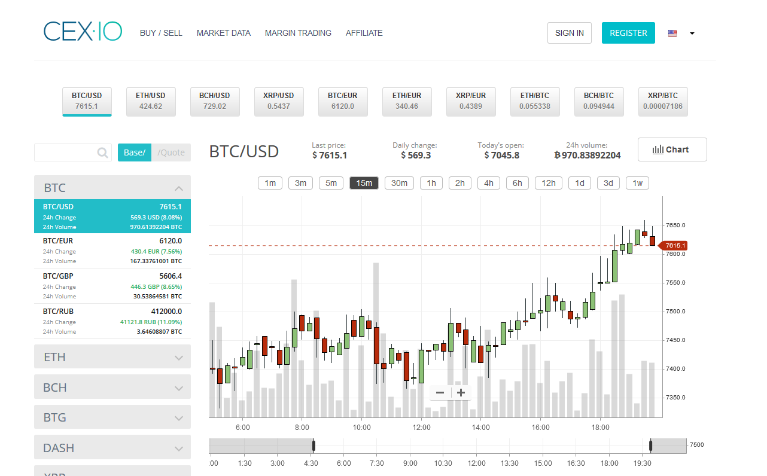Expand the BTG market group
Screen dimensions: 767x476
click(112, 417)
